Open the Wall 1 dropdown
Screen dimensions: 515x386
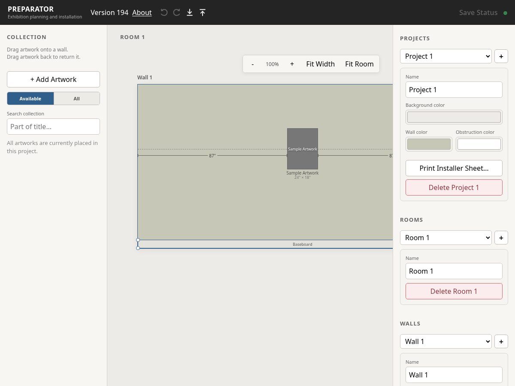click(446, 341)
